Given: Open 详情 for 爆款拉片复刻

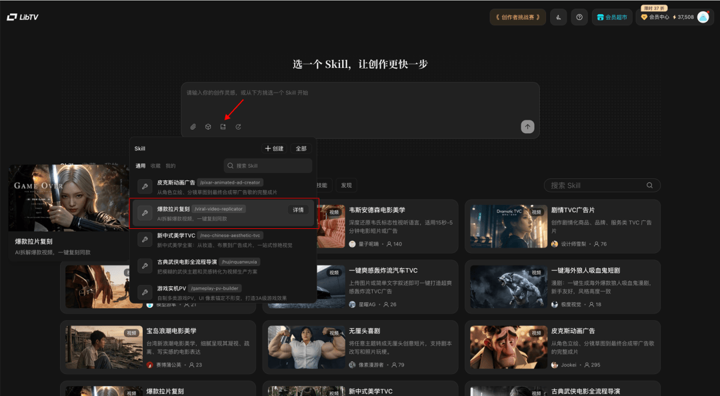Looking at the screenshot, I should pyautogui.click(x=299, y=210).
